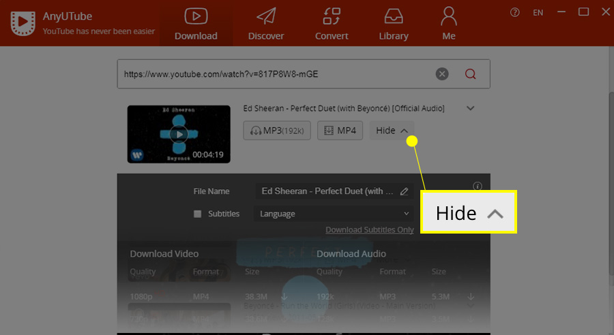Select the 192k audio quality text
The width and height of the screenshot is (614, 335).
(325, 297)
